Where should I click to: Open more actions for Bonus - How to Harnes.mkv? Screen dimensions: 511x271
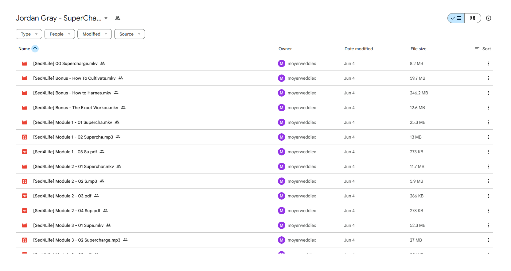click(488, 93)
